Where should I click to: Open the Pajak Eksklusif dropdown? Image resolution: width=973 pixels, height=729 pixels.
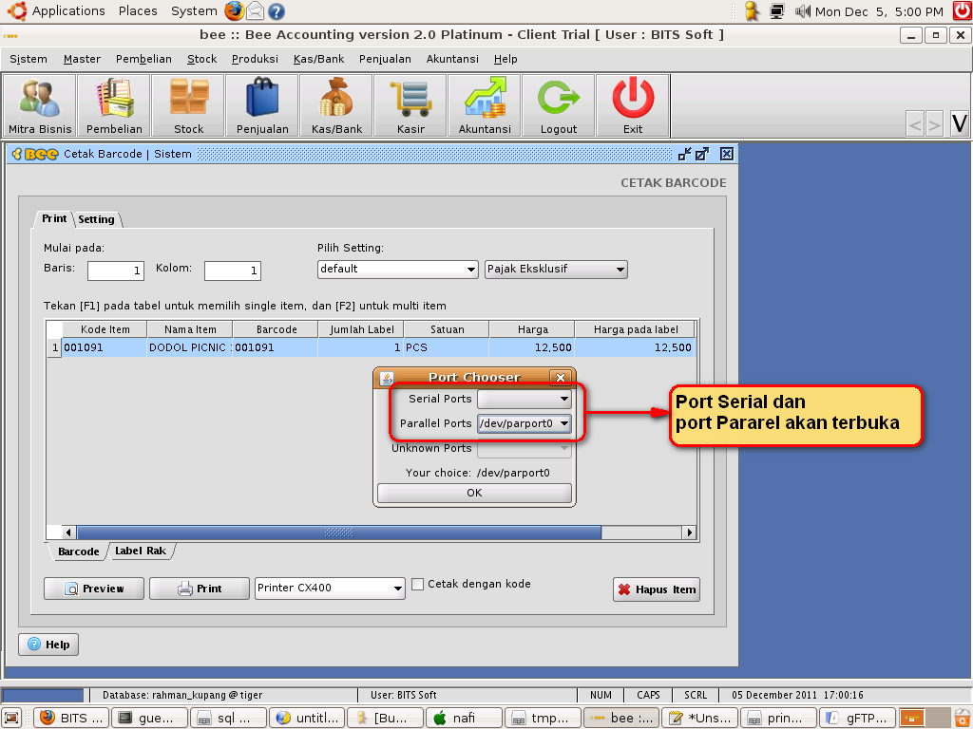(x=556, y=270)
